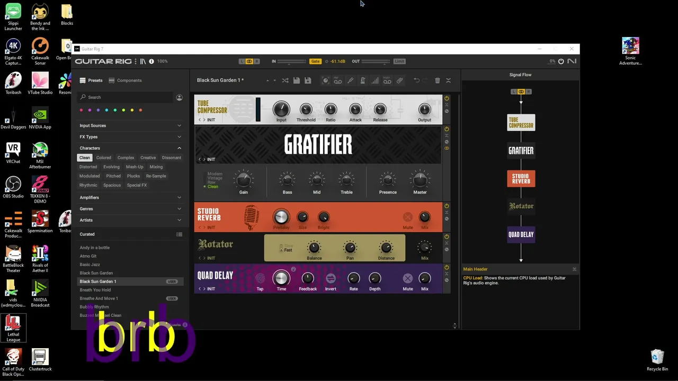
Task: Select the Special FX character tag
Action: coord(137,185)
